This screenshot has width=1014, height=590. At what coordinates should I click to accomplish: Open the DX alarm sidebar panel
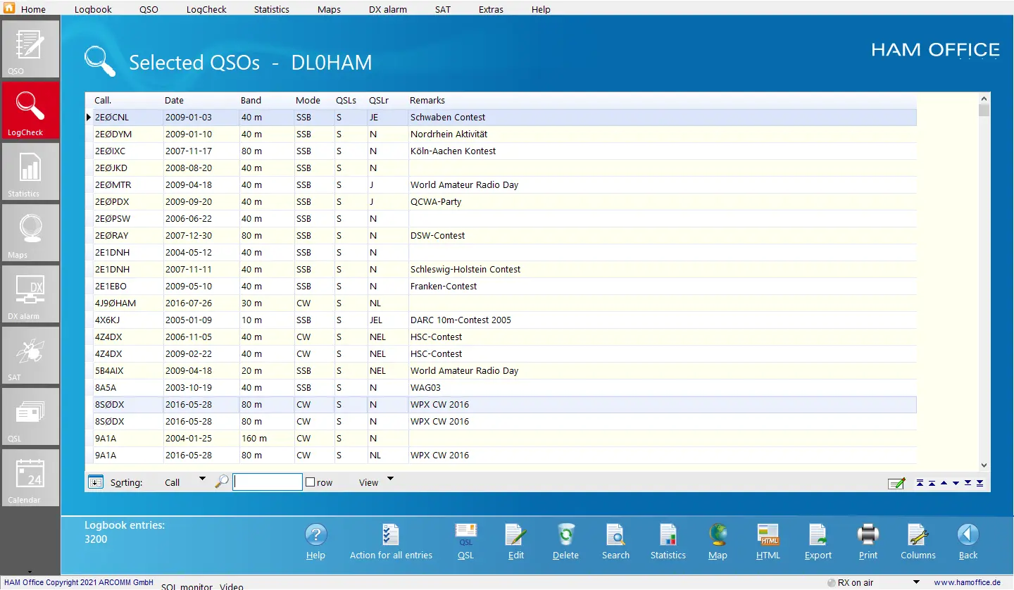click(x=30, y=294)
